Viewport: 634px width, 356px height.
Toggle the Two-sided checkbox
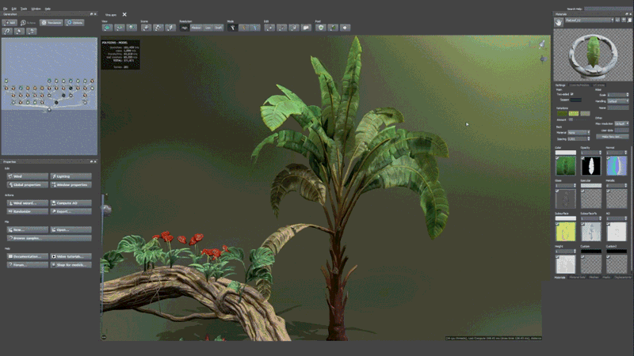coord(571,94)
